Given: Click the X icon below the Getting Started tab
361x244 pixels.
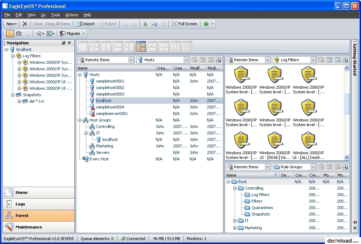Looking at the screenshot, I should [355, 228].
